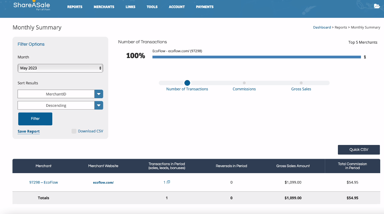Click EcoFlow commission $54.95 cell
The image size is (384, 214).
point(352,182)
